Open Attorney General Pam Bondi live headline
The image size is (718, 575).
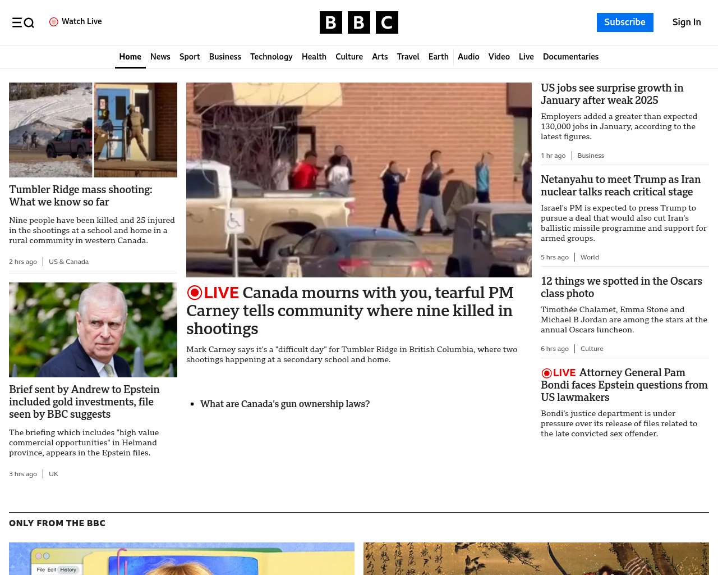click(624, 385)
